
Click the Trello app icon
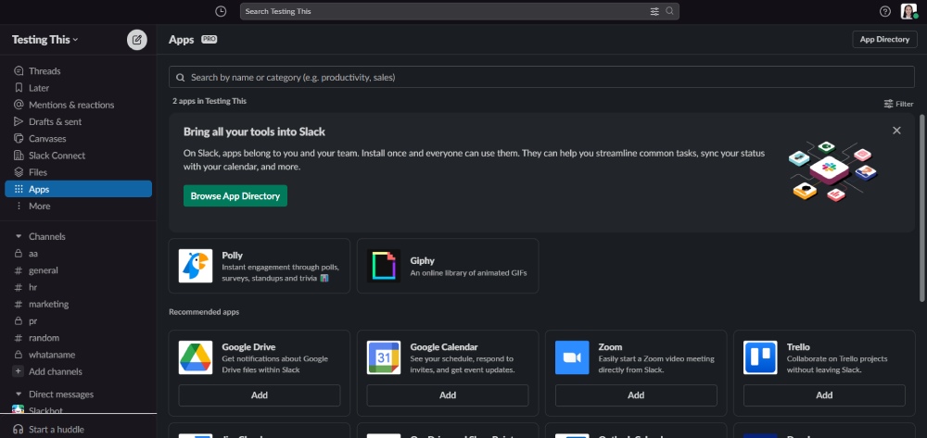point(760,357)
